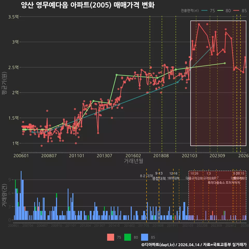
Task: Click the red 85 line legend marker
Action: [236, 10]
